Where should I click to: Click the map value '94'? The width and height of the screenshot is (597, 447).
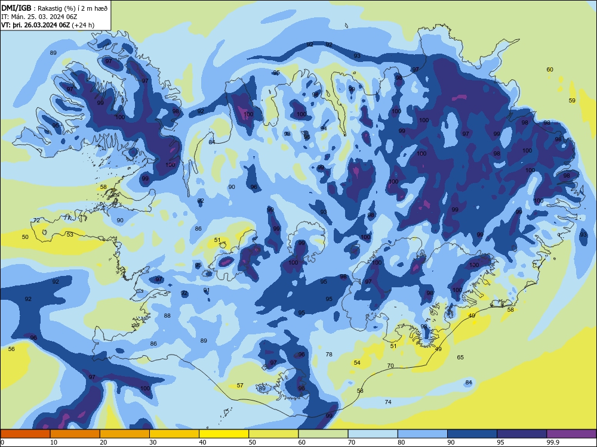pyautogui.click(x=324, y=129)
